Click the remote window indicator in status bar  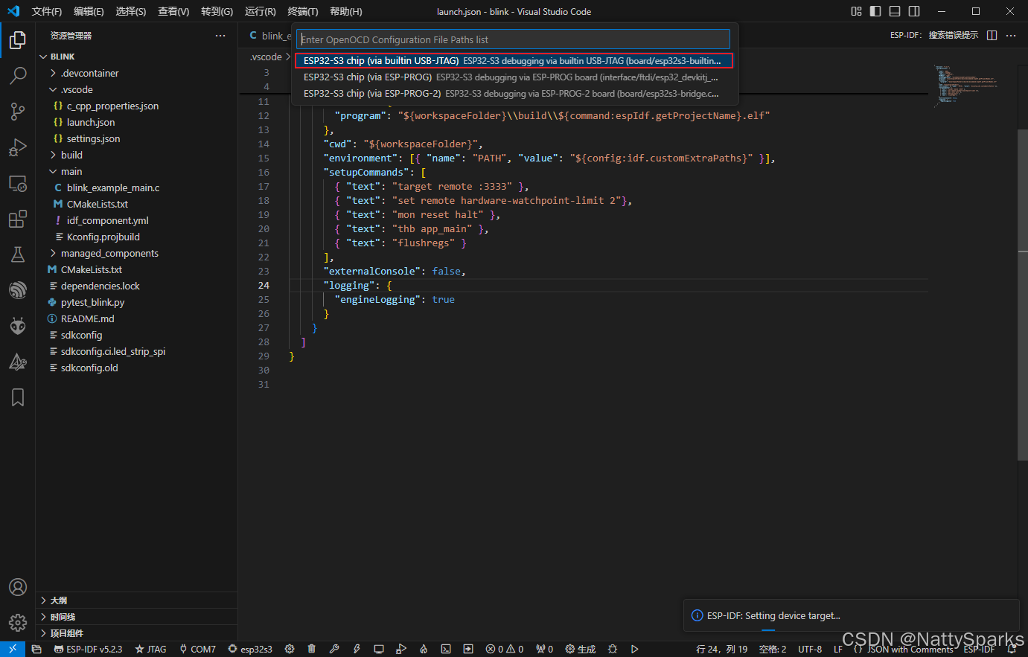[x=13, y=649]
